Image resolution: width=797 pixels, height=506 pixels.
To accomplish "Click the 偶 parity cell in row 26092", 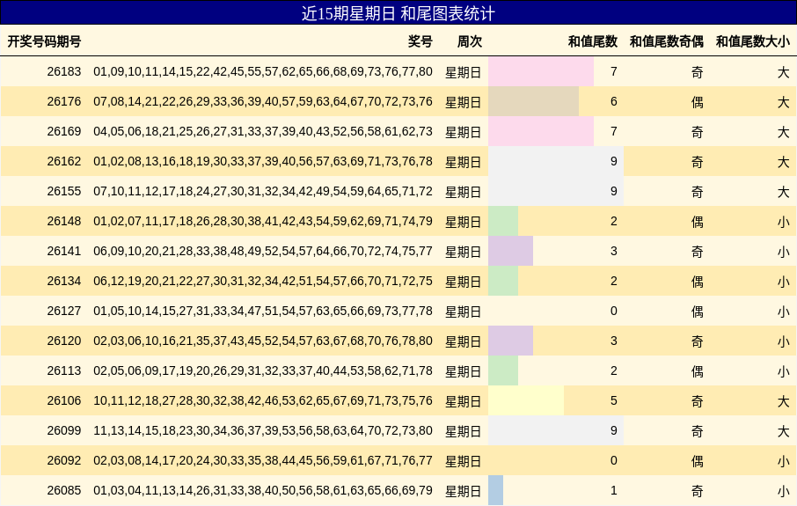I will [698, 461].
